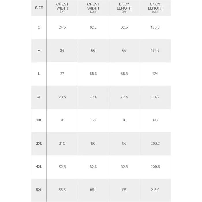This screenshot has width=202, height=202.
Task: Click the 209.6 body length cell
Action: (155, 167)
